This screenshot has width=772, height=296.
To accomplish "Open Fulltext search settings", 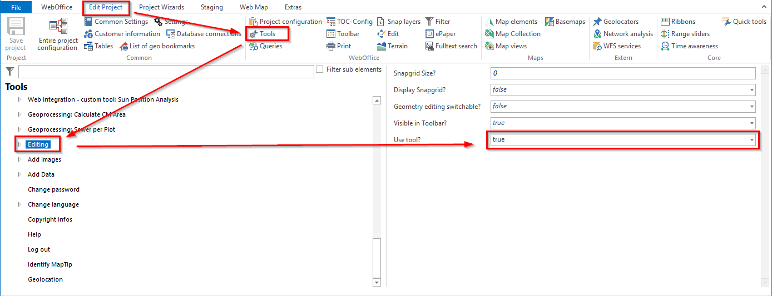I will (451, 46).
